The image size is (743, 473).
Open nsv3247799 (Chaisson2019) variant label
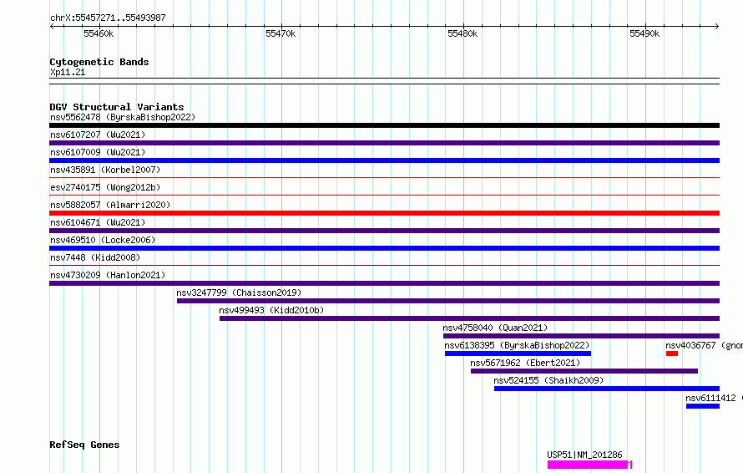pos(239,292)
